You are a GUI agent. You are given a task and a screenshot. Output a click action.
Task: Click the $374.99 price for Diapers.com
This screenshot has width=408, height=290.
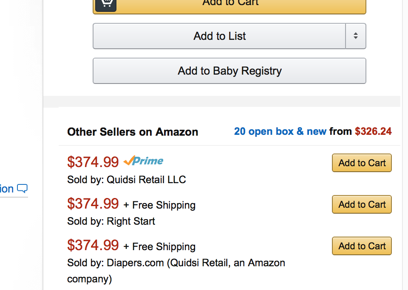coord(93,245)
